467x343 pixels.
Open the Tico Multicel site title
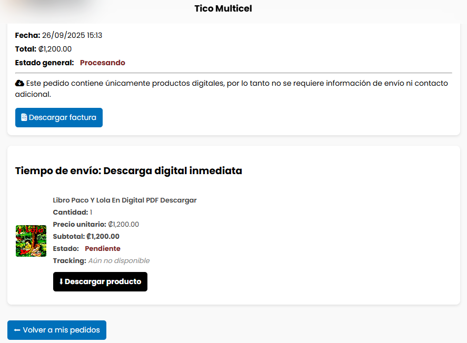point(223,8)
